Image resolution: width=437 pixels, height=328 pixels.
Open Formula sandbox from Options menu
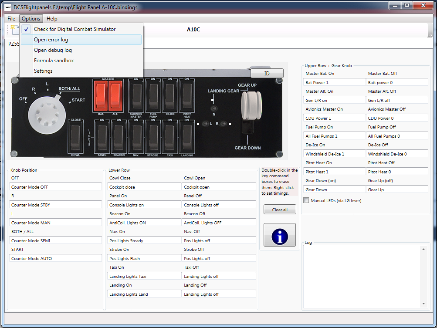click(x=54, y=61)
